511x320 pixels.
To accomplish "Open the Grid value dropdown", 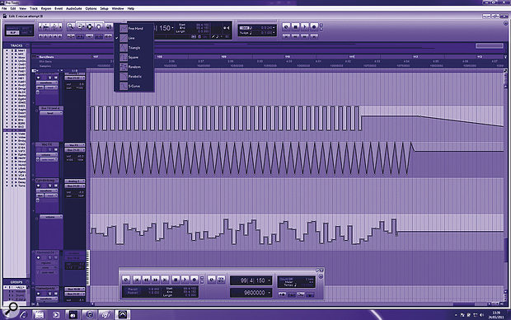I will tap(274, 28).
